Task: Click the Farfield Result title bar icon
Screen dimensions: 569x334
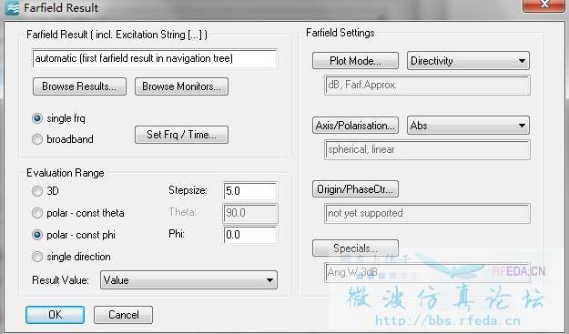Action: click(12, 7)
